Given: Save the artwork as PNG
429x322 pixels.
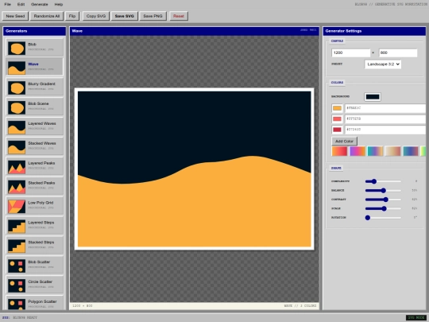Looking at the screenshot, I should click(x=153, y=16).
